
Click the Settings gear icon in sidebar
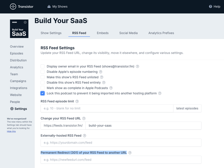pyautogui.click(x=12, y=109)
